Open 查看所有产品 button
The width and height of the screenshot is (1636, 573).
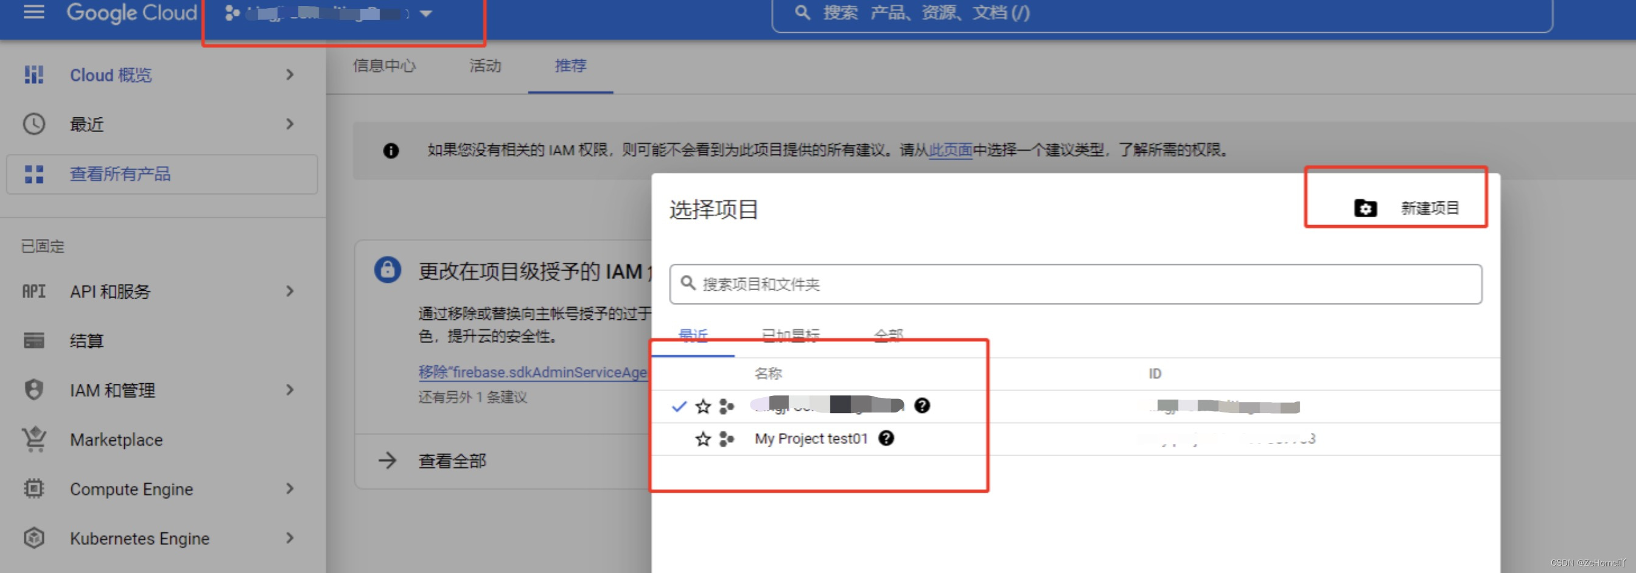pyautogui.click(x=162, y=175)
